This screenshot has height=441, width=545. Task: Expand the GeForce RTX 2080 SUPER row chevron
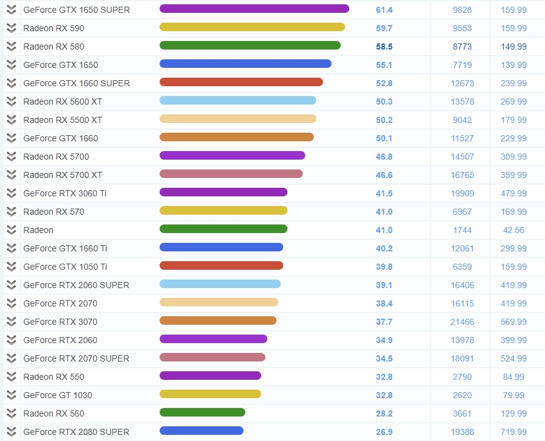click(x=12, y=432)
